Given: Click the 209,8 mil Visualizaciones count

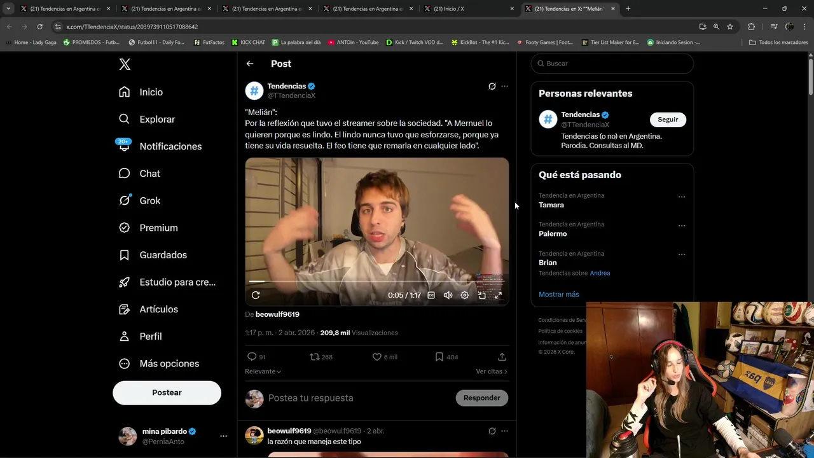Looking at the screenshot, I should (x=359, y=333).
